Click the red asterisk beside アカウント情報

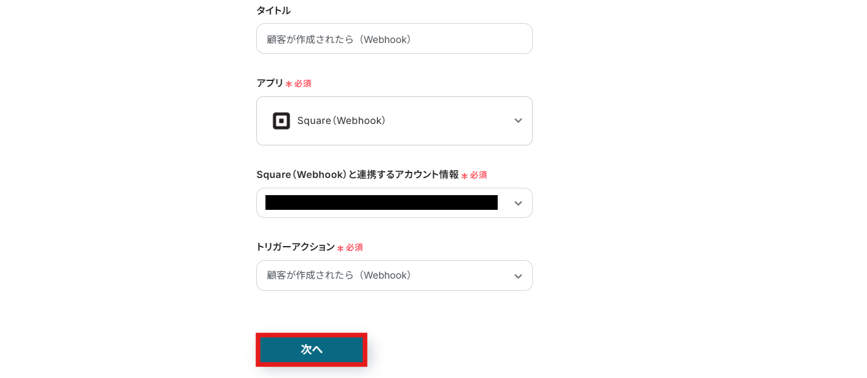[x=465, y=176]
